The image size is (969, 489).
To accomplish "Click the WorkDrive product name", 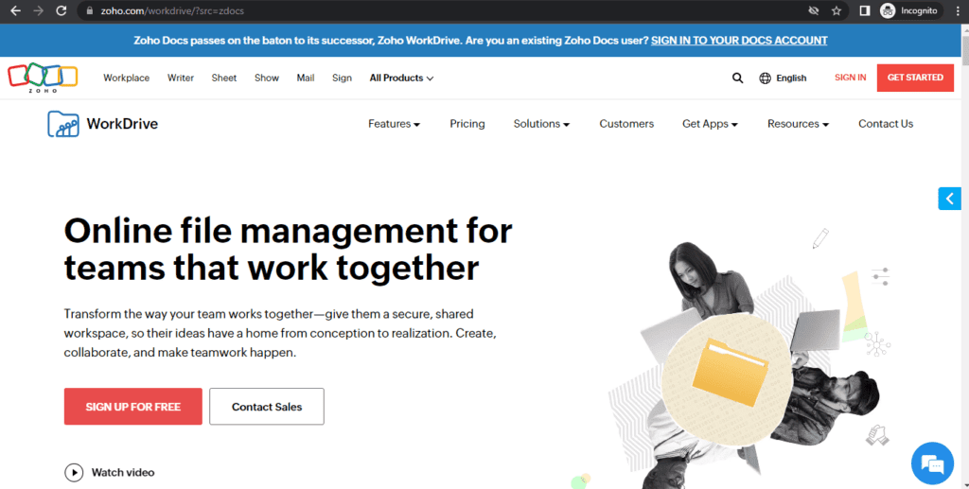I will tap(122, 124).
